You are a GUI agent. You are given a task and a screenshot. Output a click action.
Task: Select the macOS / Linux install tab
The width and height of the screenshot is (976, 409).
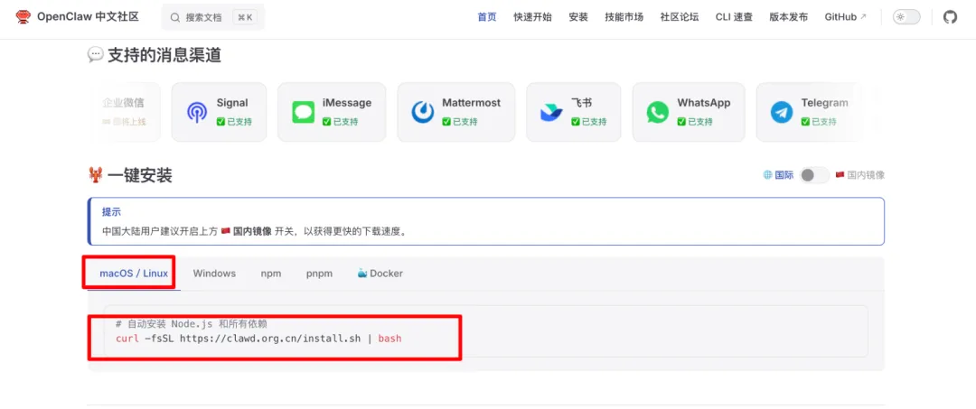134,274
